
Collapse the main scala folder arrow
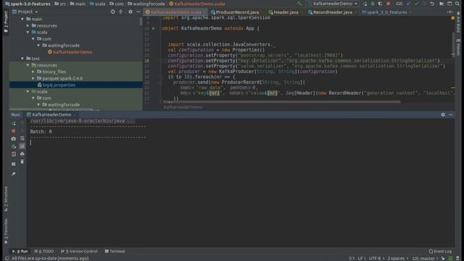pos(28,32)
